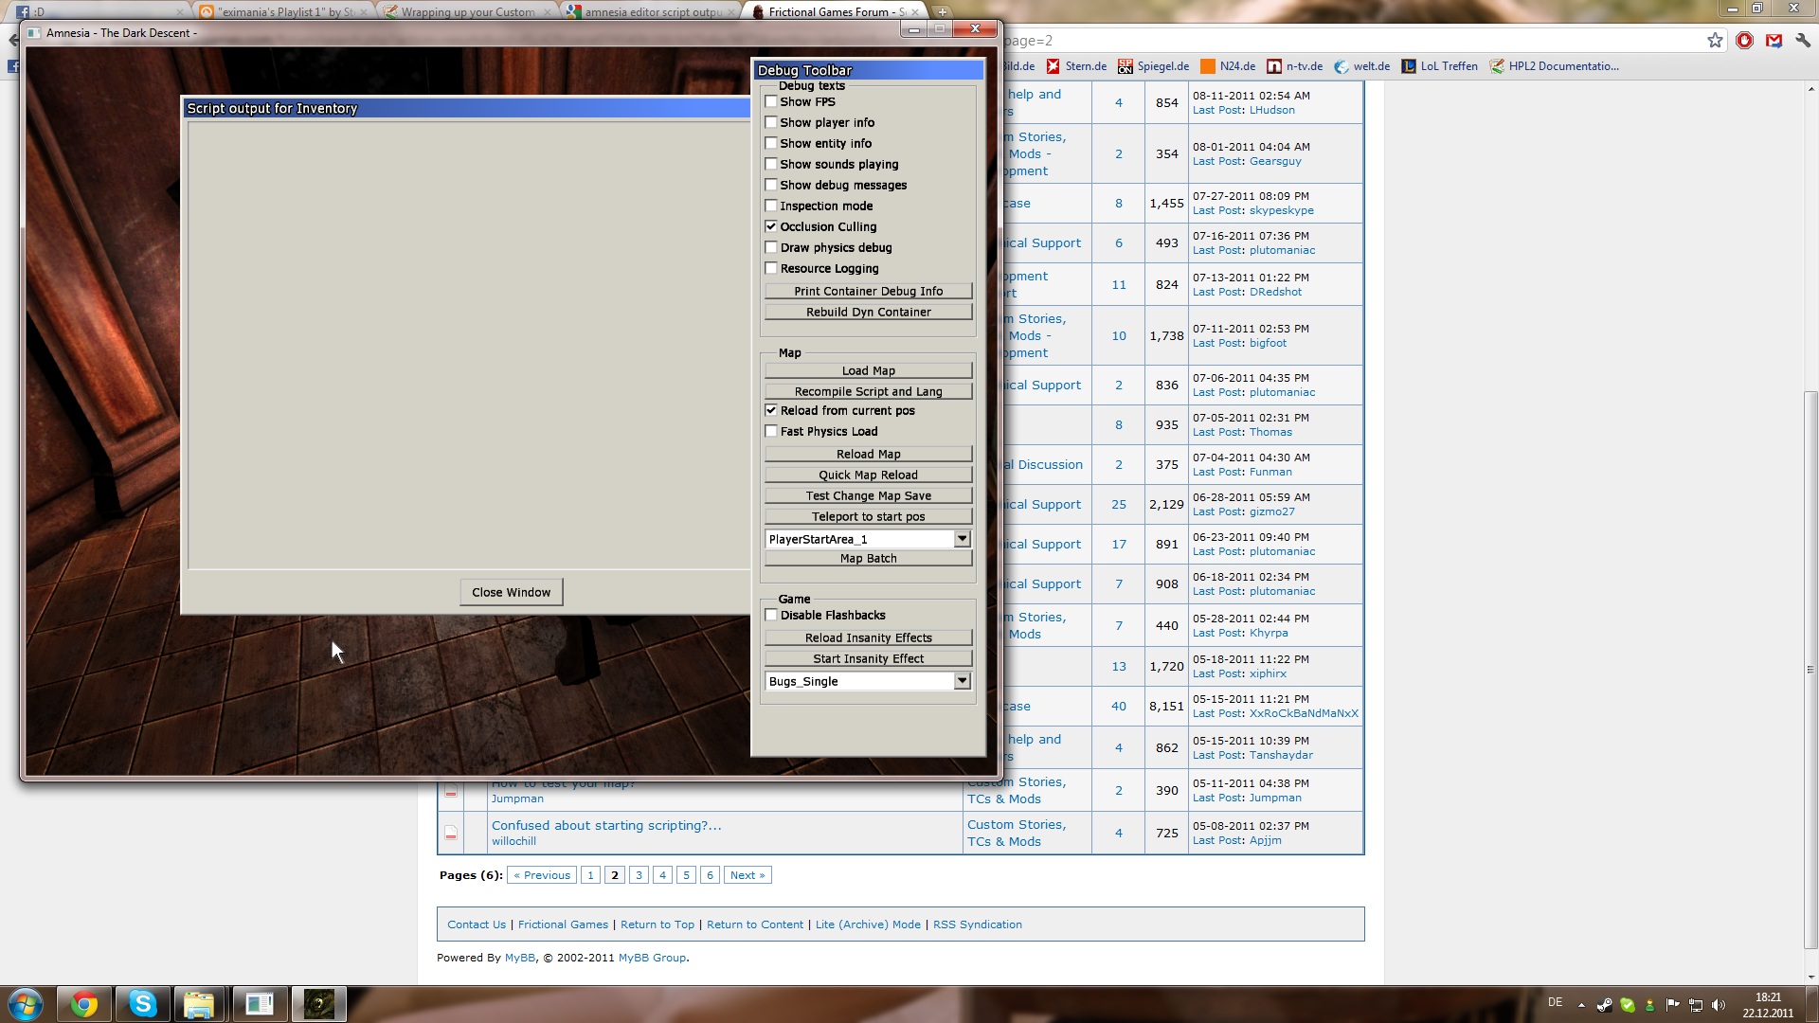Open the Bugs_Single insanity effect dropdown

point(962,681)
